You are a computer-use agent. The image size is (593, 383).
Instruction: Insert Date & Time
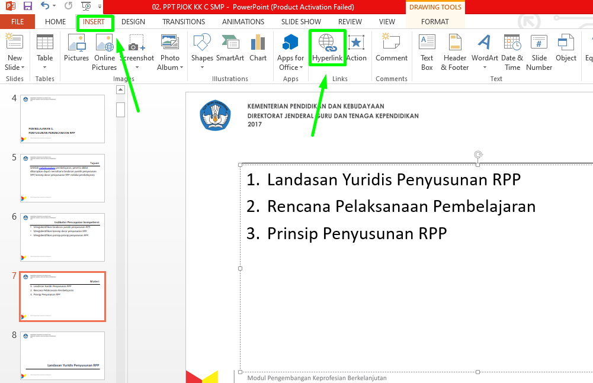[511, 53]
